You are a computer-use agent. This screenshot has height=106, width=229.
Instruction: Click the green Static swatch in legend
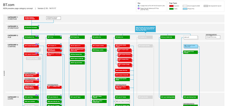point(171,9)
